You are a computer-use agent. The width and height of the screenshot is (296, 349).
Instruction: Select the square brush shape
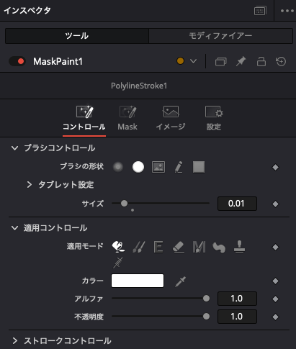point(199,167)
